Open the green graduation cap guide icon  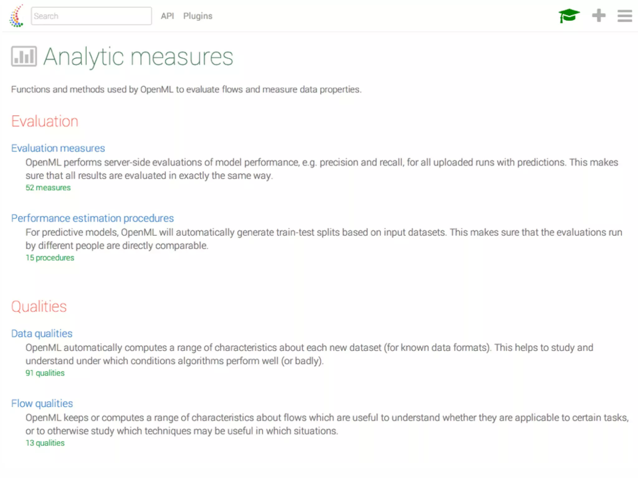point(569,16)
